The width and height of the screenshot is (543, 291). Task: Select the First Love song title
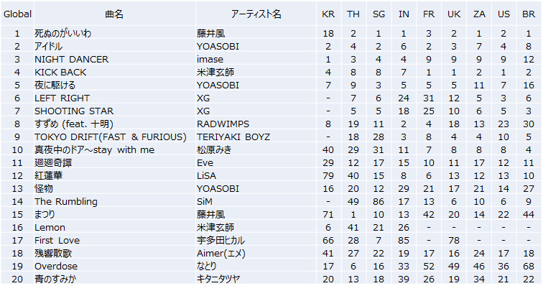pos(57,241)
